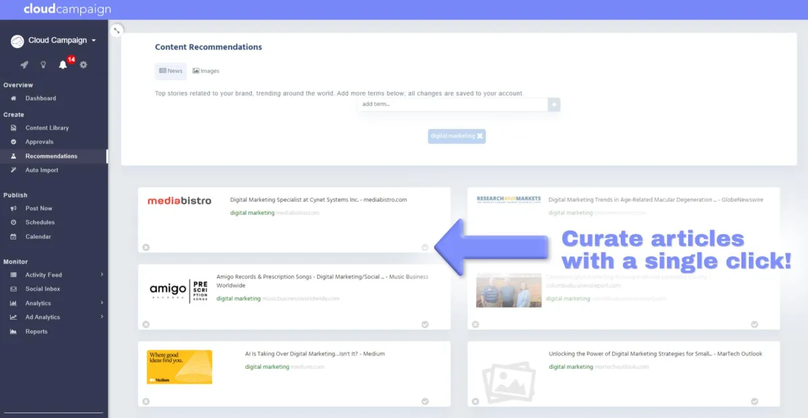This screenshot has height=418, width=808.
Task: Open the Macular Degeneration GlobeNewswire article
Action: 656,200
